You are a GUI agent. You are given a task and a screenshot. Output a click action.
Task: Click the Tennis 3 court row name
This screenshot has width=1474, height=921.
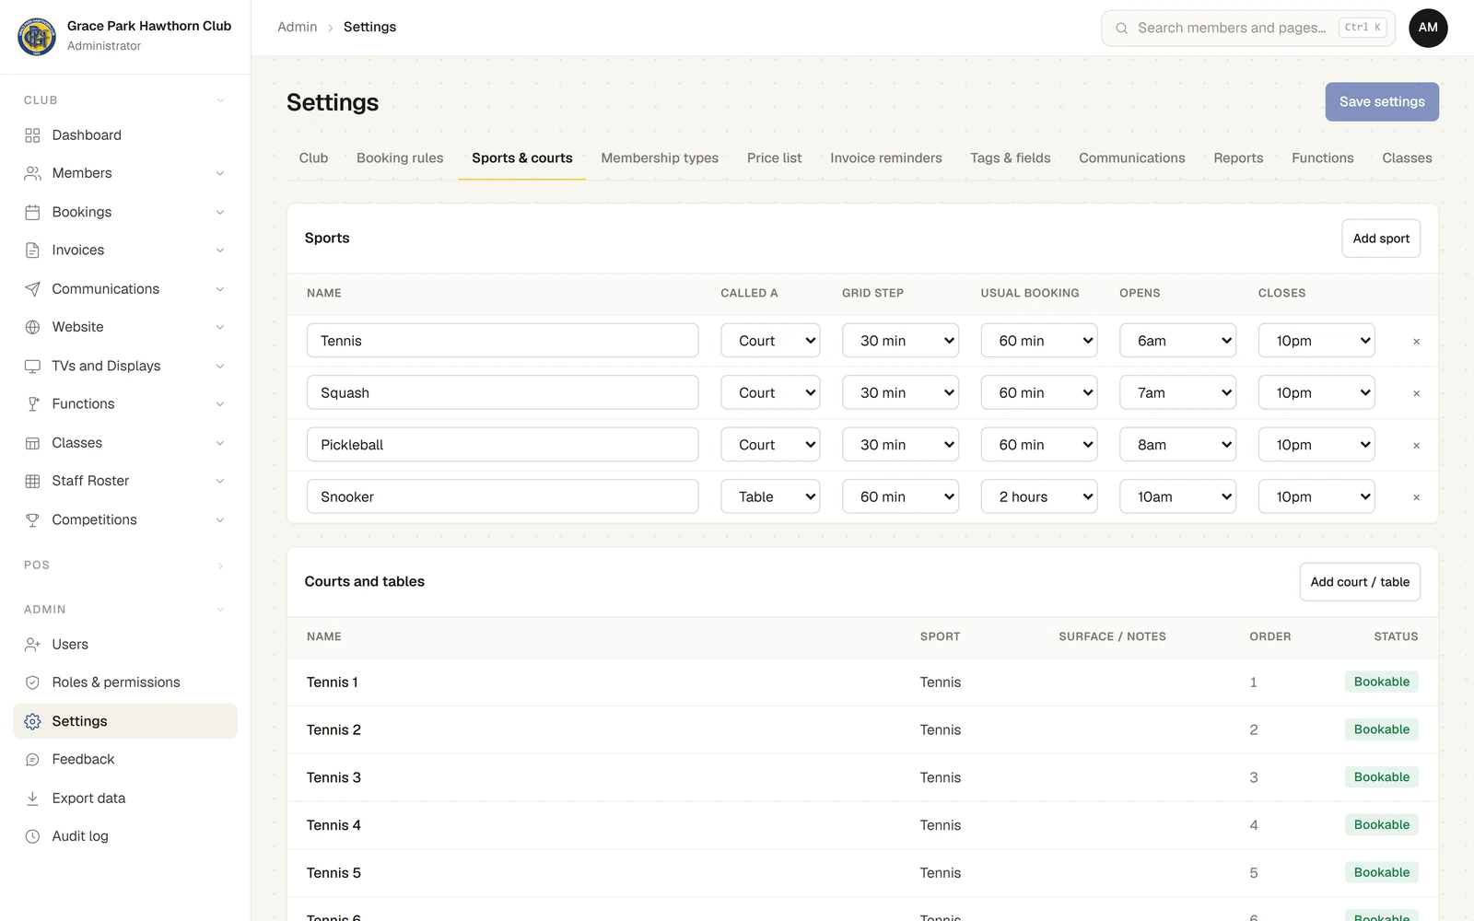(x=333, y=777)
